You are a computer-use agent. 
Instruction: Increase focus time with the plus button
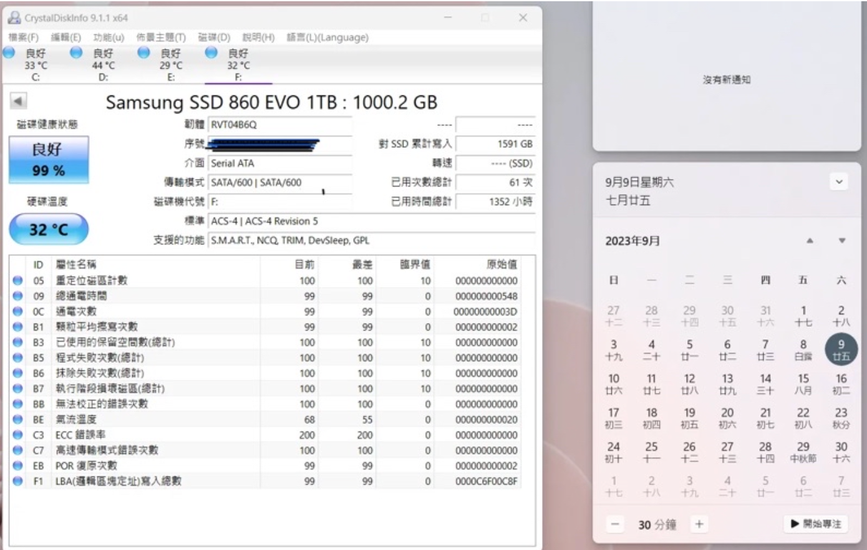(x=699, y=524)
